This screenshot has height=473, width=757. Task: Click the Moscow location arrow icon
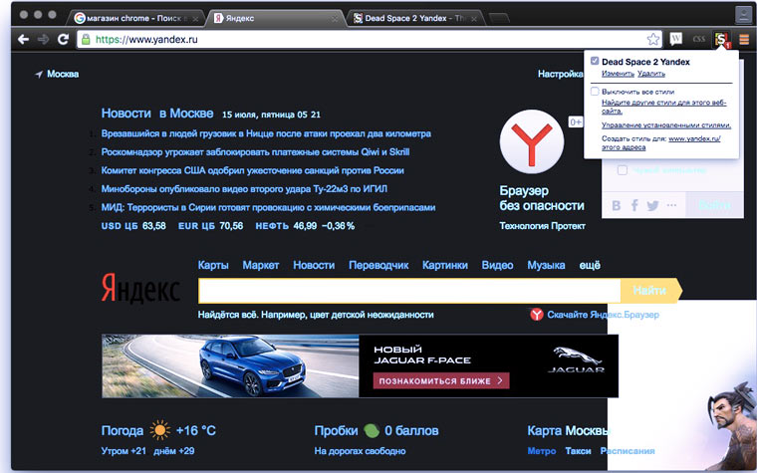click(x=39, y=75)
